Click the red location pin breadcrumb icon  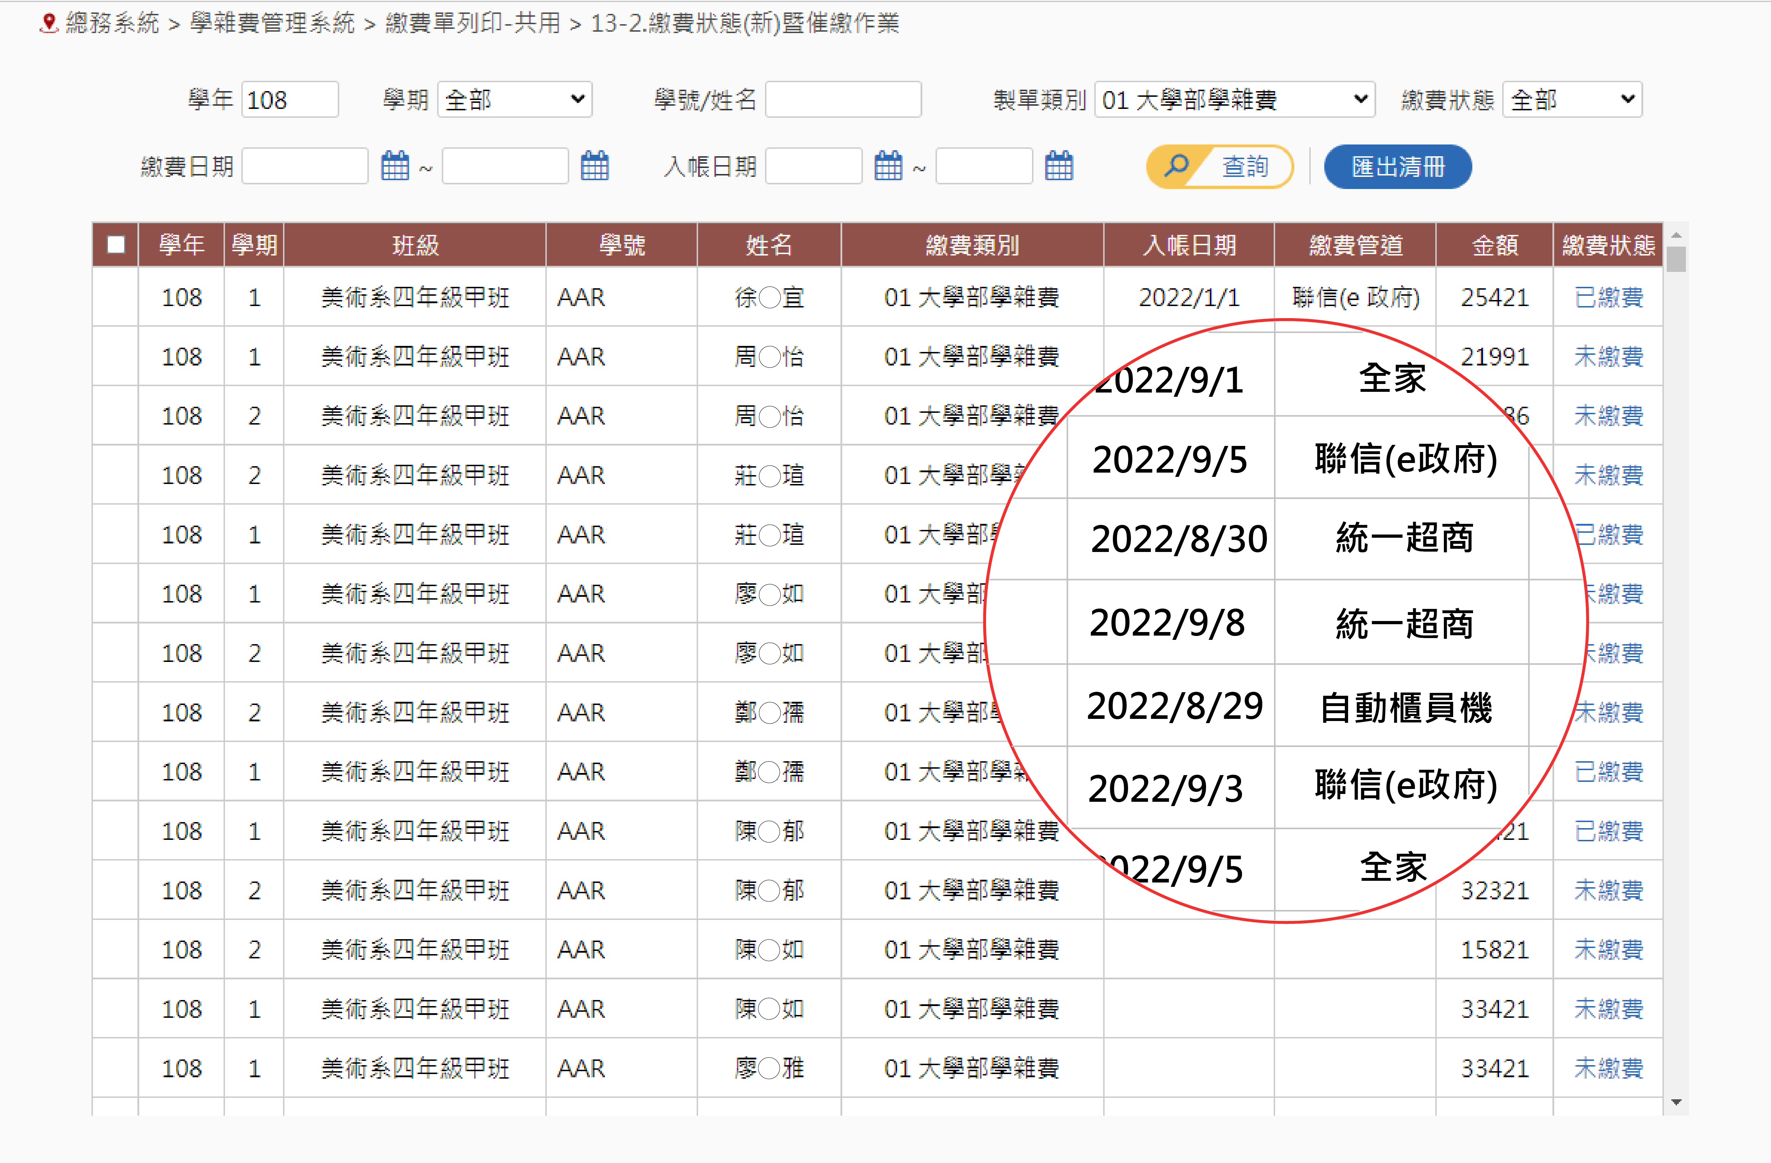tap(49, 23)
